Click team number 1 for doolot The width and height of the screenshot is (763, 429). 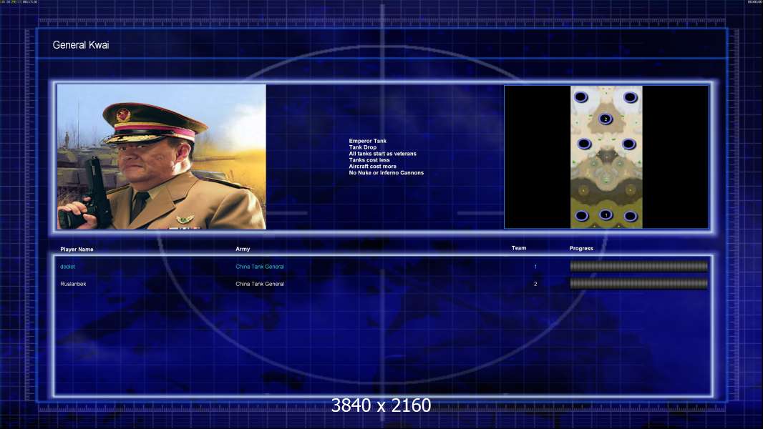535,267
